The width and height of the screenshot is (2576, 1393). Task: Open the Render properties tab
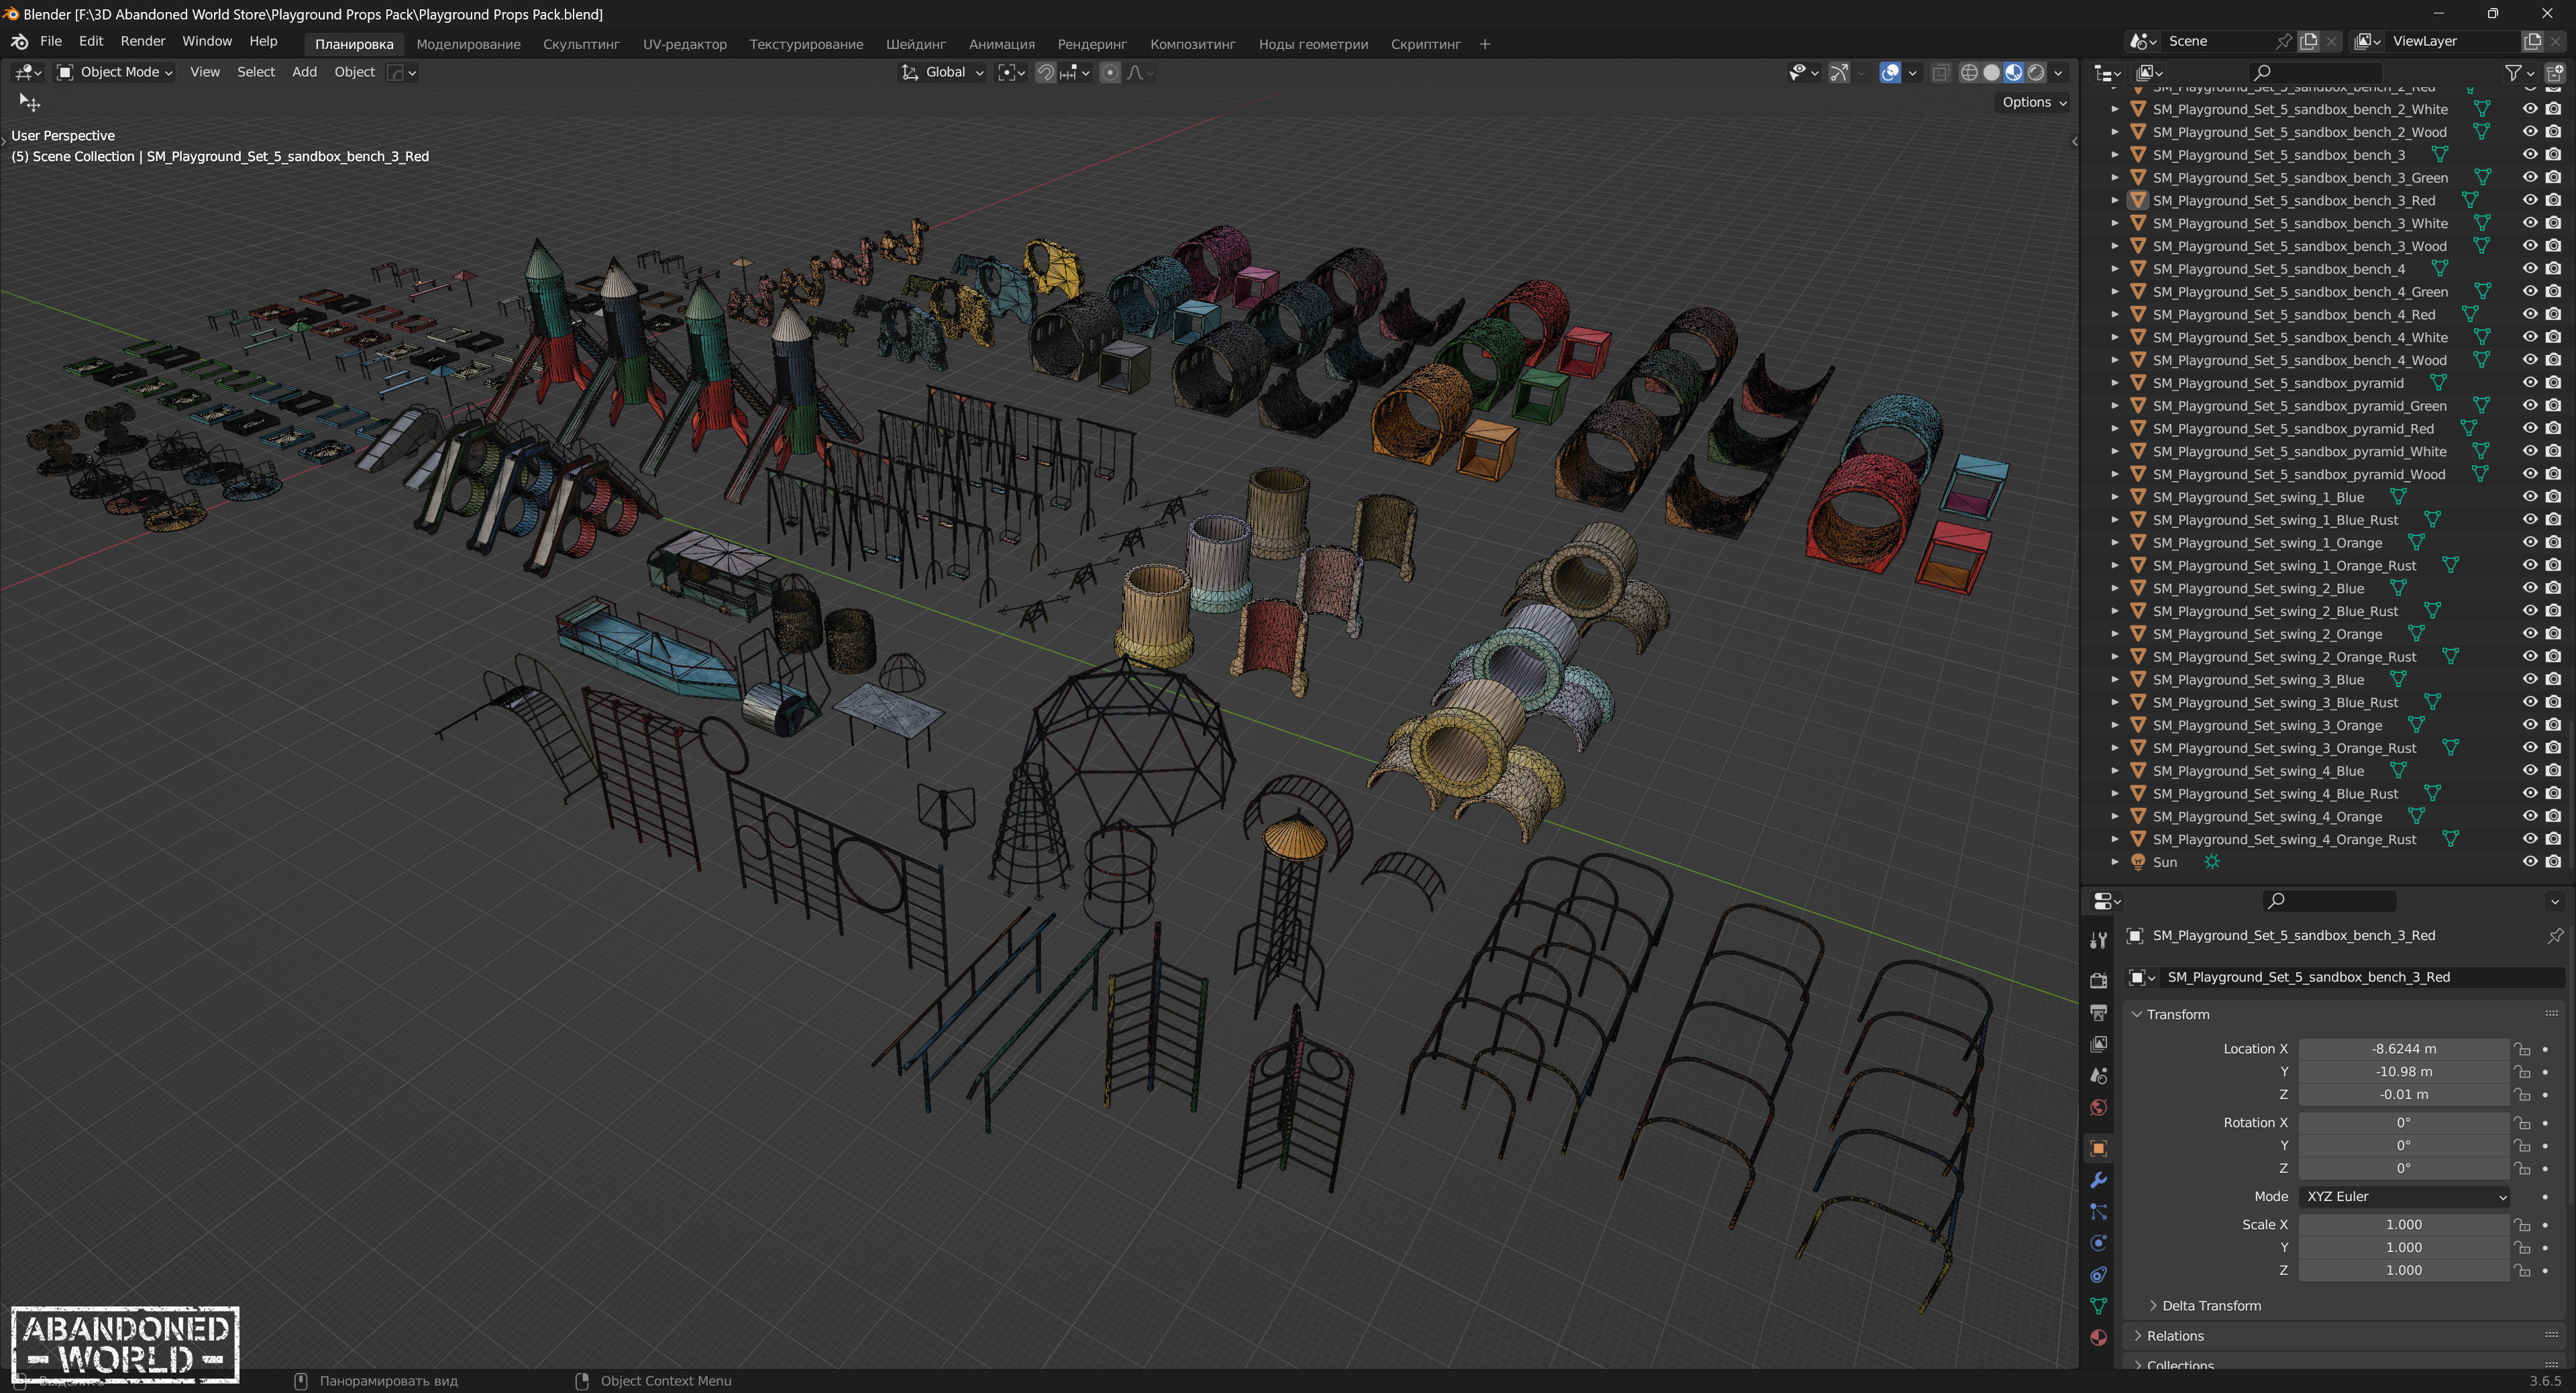tap(2098, 980)
